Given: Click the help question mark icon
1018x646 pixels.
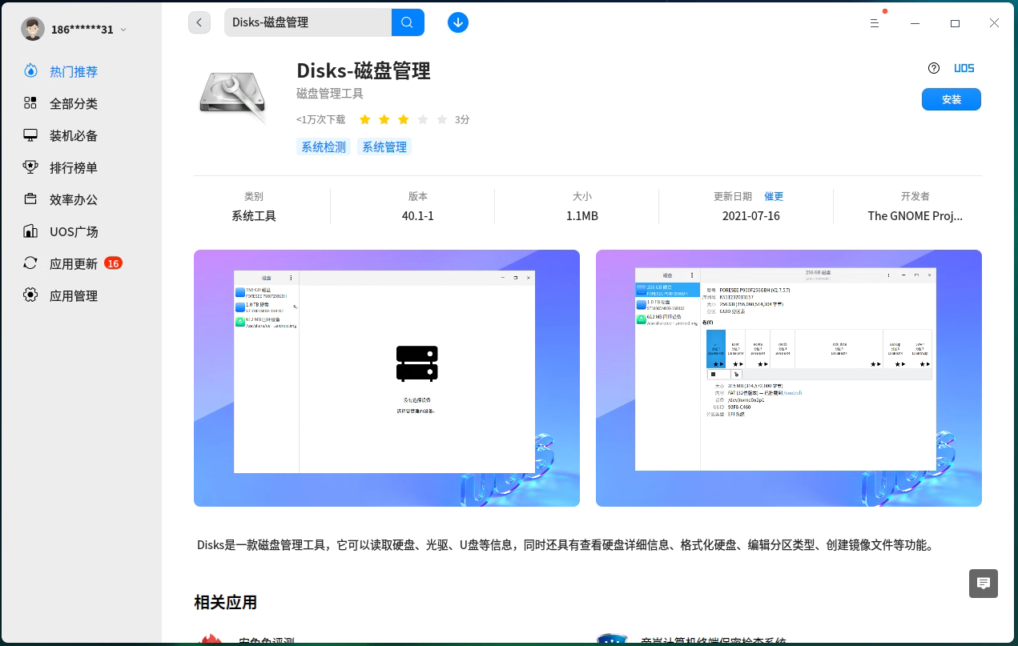Looking at the screenshot, I should point(933,68).
